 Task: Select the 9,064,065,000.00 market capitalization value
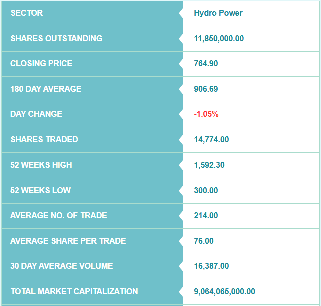[224, 291]
